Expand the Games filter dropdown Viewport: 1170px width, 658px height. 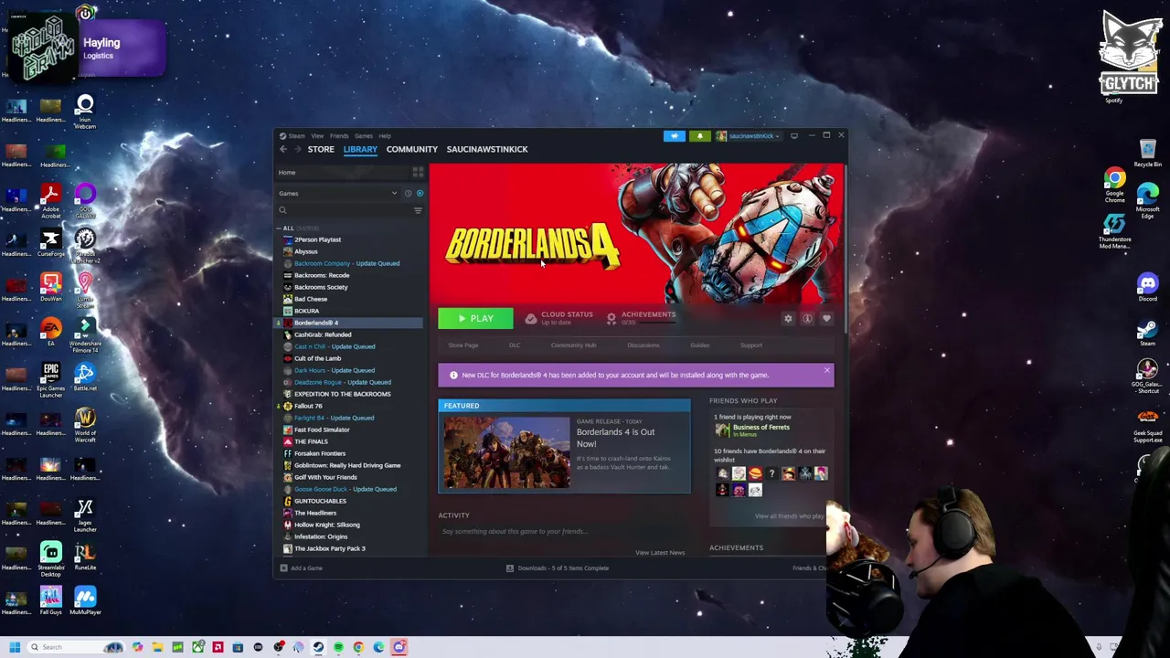click(338, 193)
